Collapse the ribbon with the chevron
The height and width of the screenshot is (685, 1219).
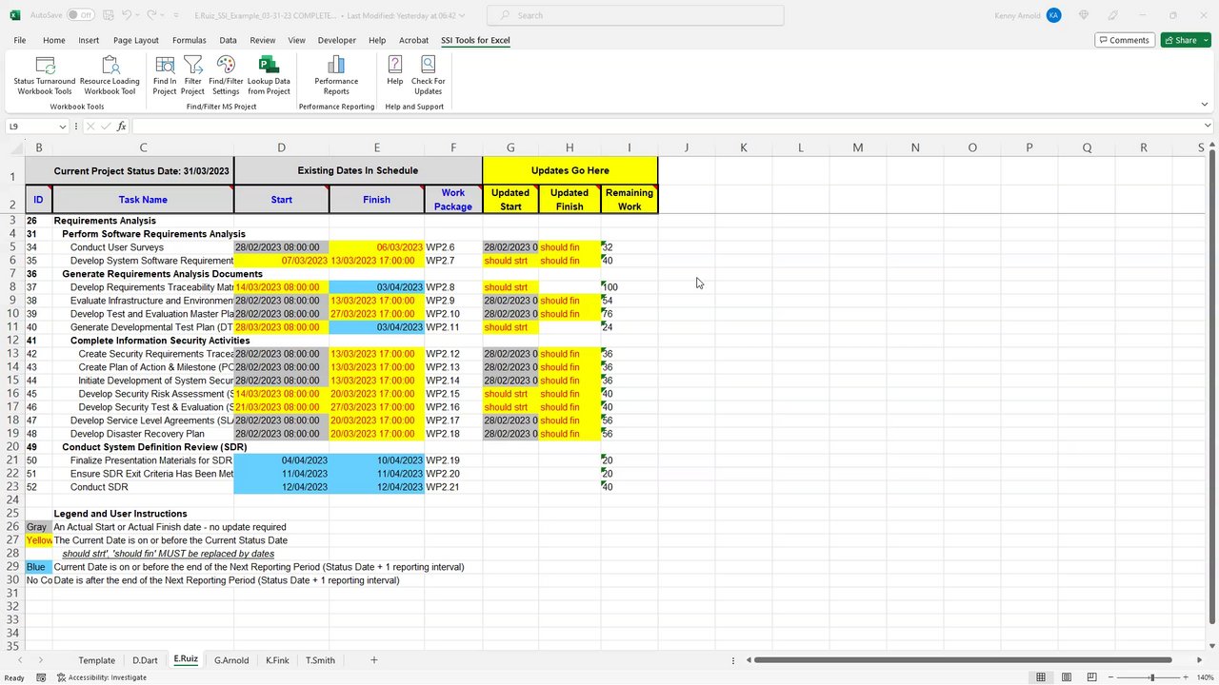[x=1205, y=105]
